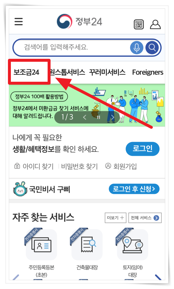Screen dimensions: 174x289
Task: Click 로그인 후 신청 for 국민비서 구삐
Action: [134, 189]
